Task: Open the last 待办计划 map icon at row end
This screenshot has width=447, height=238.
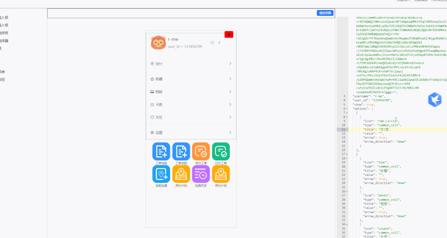Action: pyautogui.click(x=221, y=174)
